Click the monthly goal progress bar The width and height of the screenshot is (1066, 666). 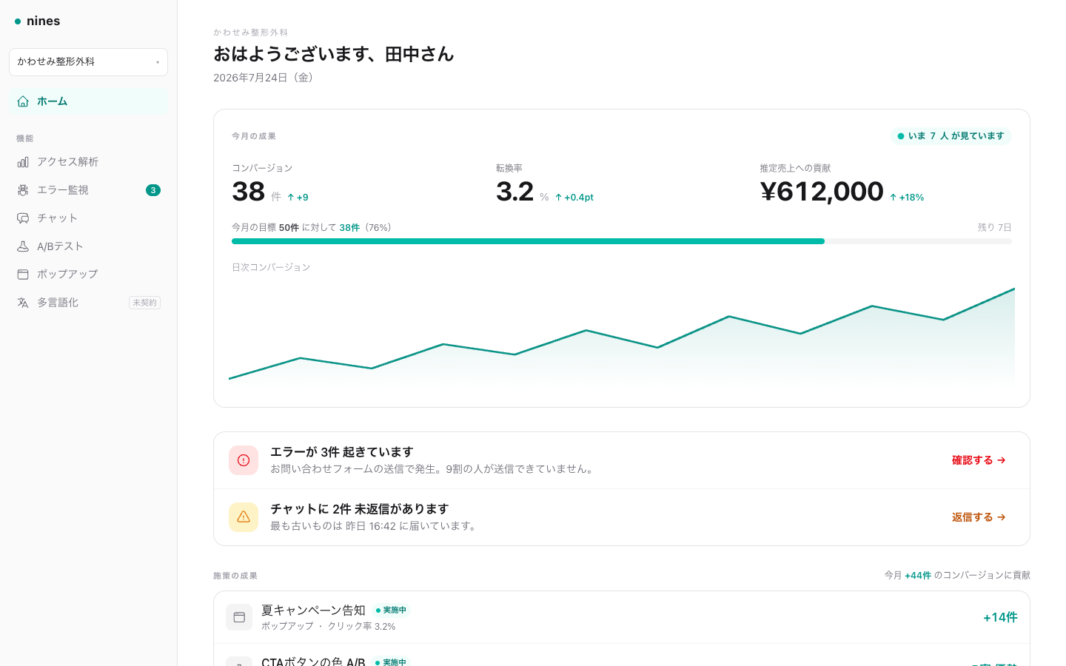tap(621, 241)
